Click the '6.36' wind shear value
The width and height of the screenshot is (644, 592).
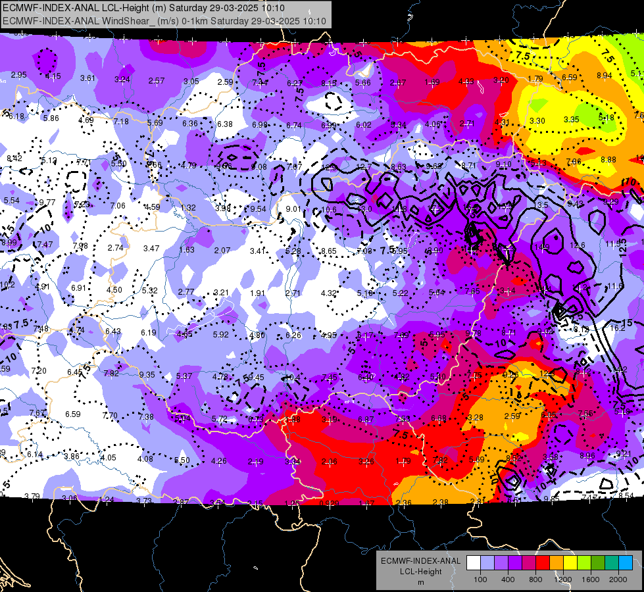click(189, 123)
